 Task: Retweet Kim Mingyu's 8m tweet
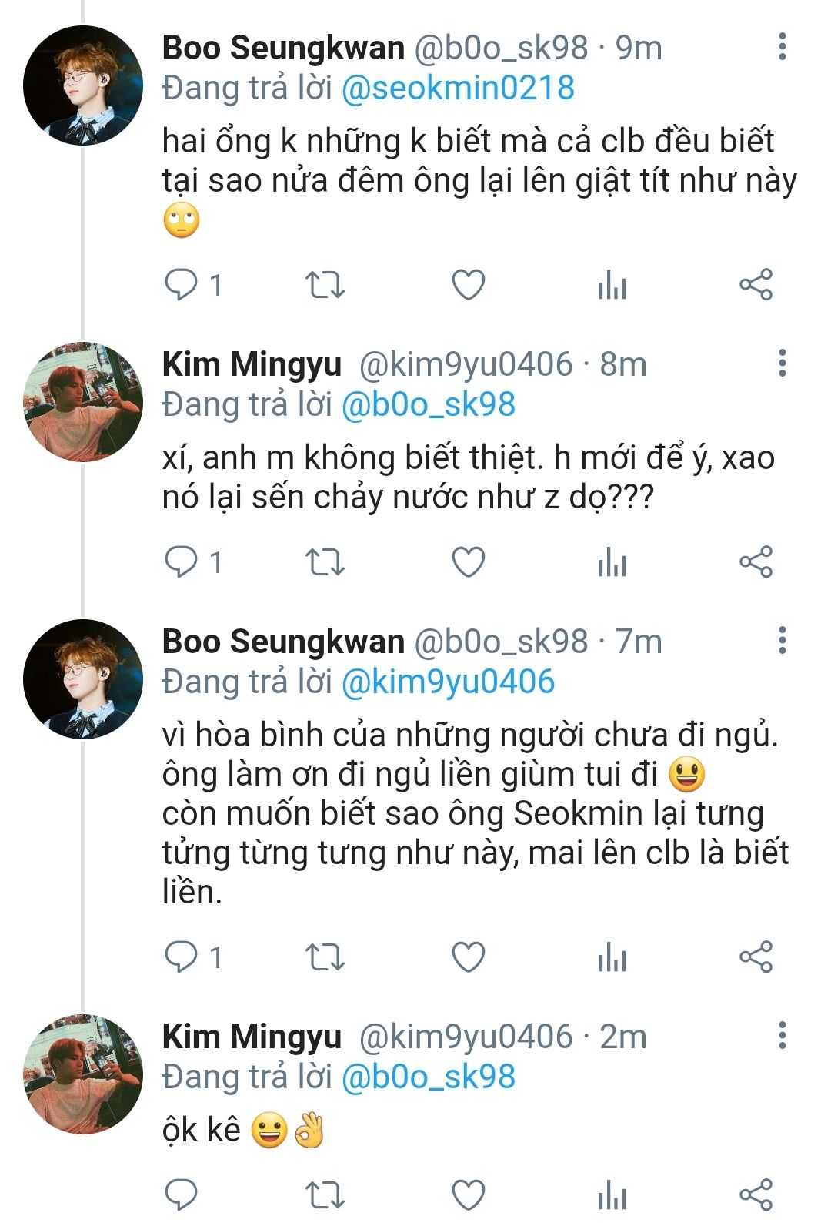tap(325, 562)
